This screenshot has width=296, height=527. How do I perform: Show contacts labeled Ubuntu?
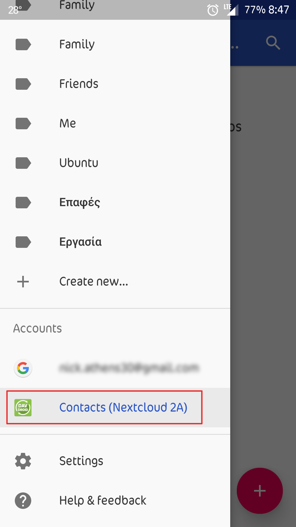79,163
